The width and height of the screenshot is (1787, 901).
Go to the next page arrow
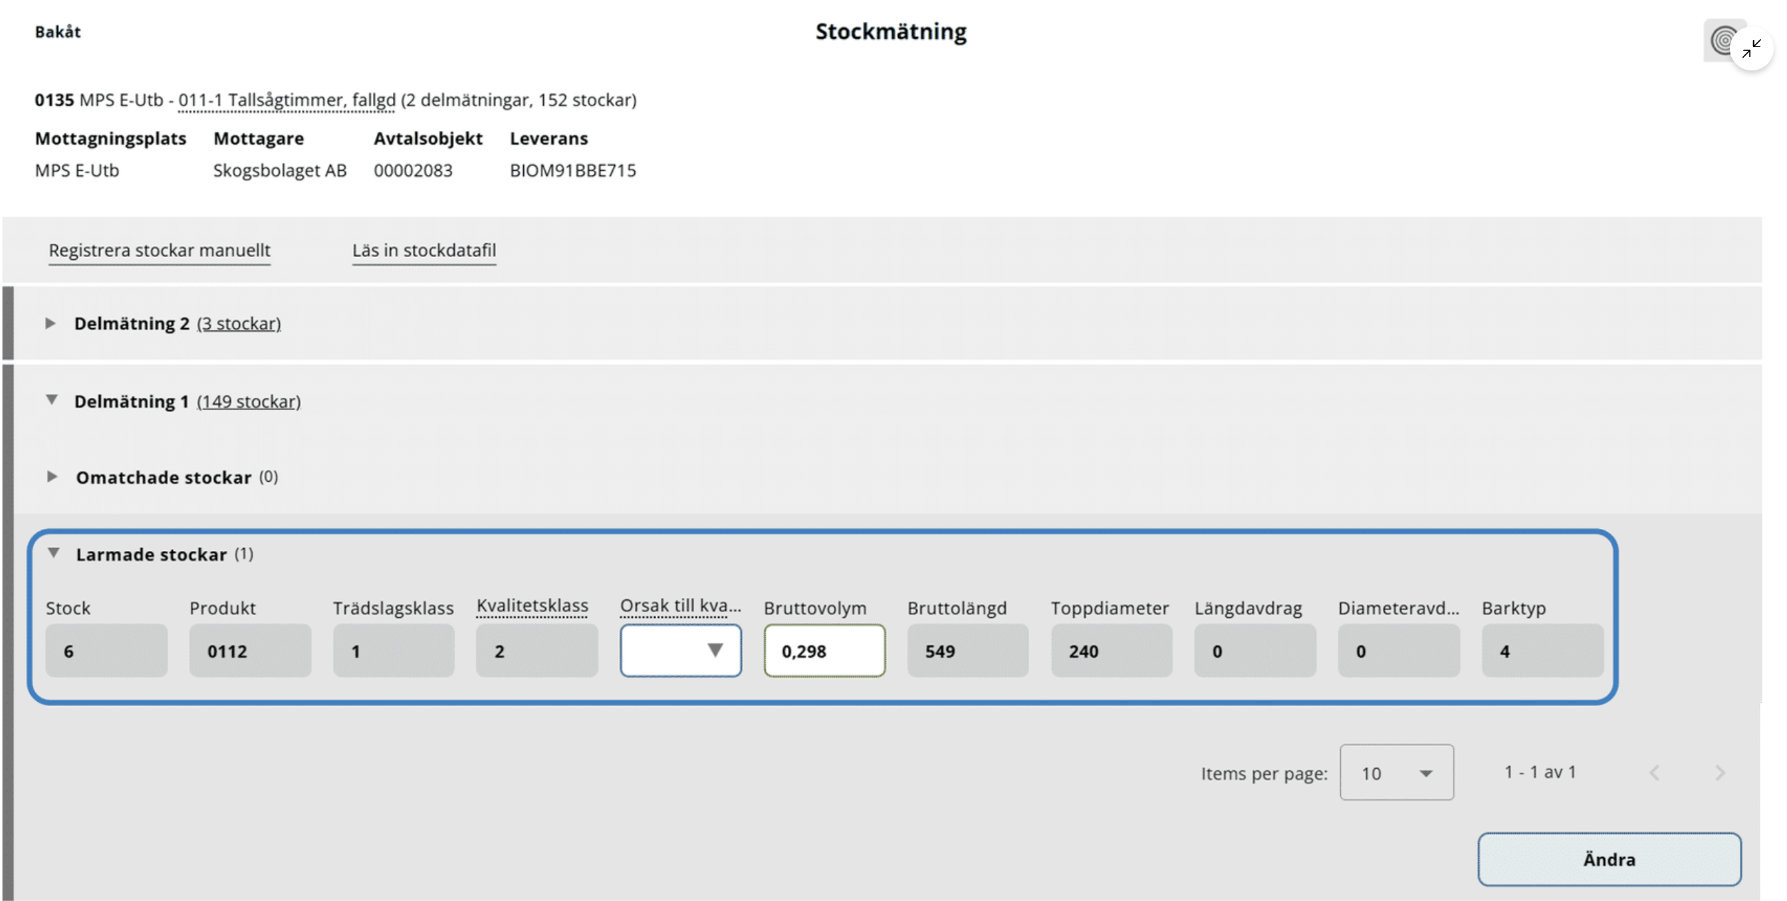coord(1720,773)
